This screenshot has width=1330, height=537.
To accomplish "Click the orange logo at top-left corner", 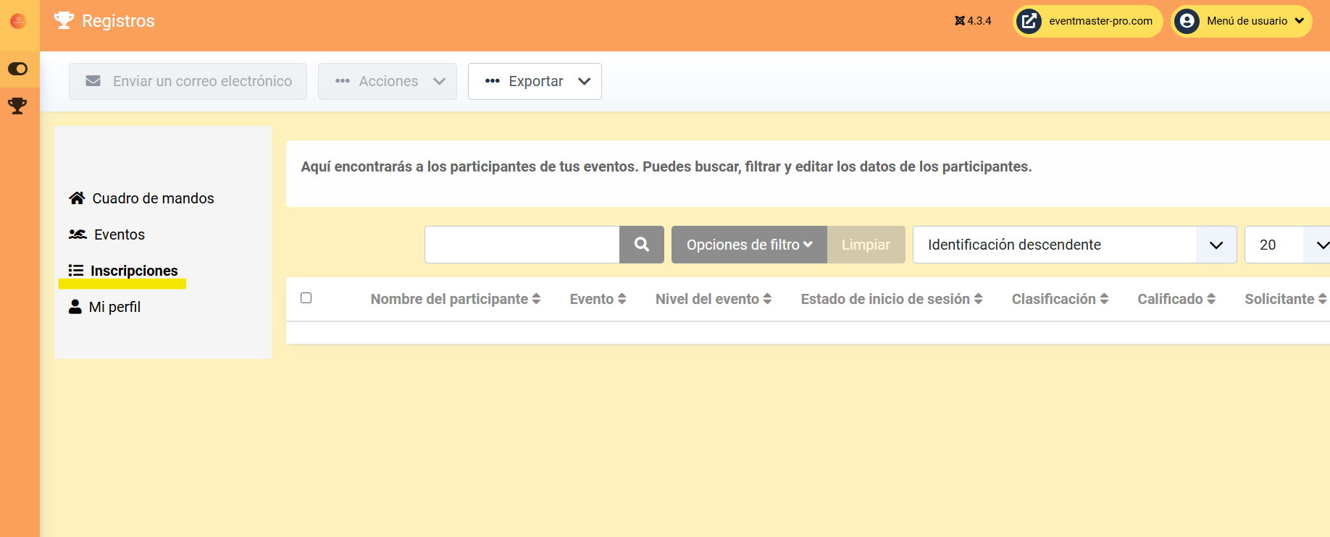I will tap(18, 21).
